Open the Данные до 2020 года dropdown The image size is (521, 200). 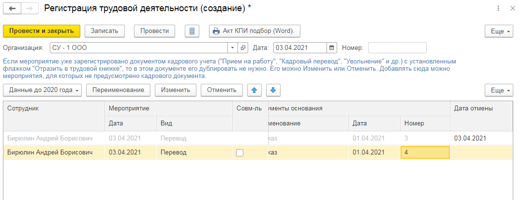click(x=43, y=90)
